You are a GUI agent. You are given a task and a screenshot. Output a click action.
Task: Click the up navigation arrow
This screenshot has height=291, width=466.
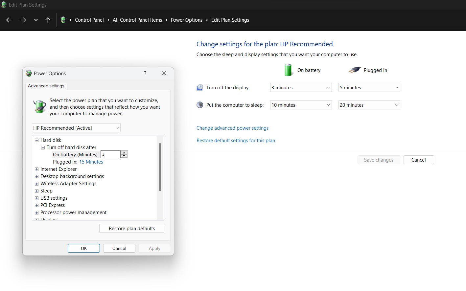click(48, 20)
